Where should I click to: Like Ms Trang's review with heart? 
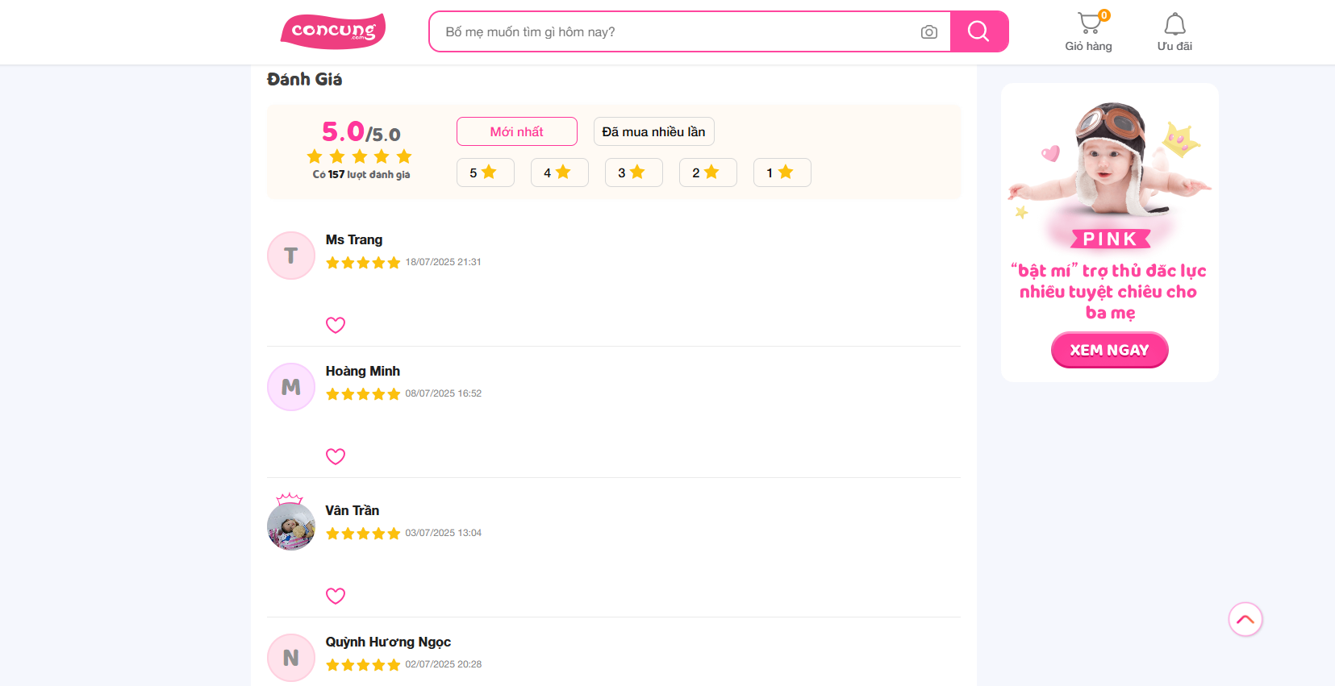click(336, 325)
